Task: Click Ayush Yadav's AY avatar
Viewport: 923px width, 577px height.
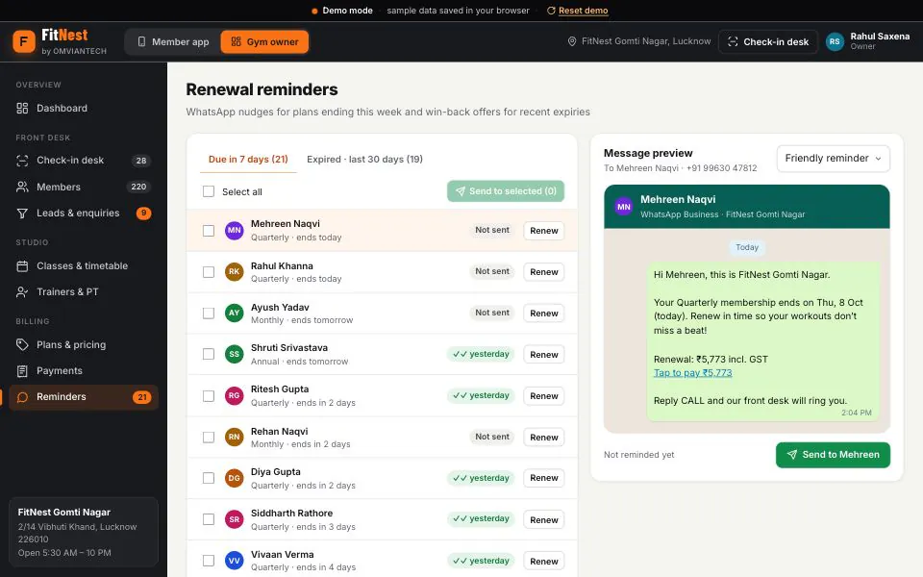Action: tap(235, 314)
